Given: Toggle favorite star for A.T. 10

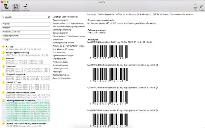Looking at the screenshot, I should (x=3, y=47).
